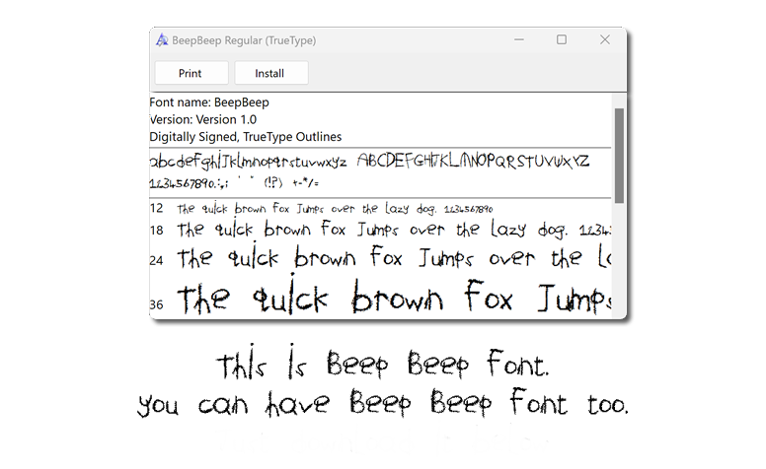Click the 12 point quick brown fox sample
This screenshot has height=469, width=766.
(x=335, y=209)
